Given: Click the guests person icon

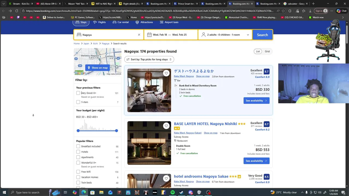Looking at the screenshot, I should pos(203,35).
